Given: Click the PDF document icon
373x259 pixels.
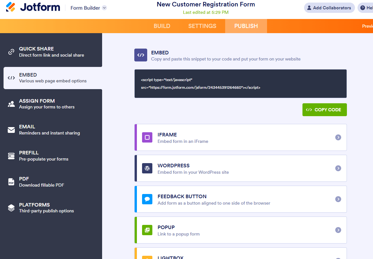Looking at the screenshot, I should (11, 182).
